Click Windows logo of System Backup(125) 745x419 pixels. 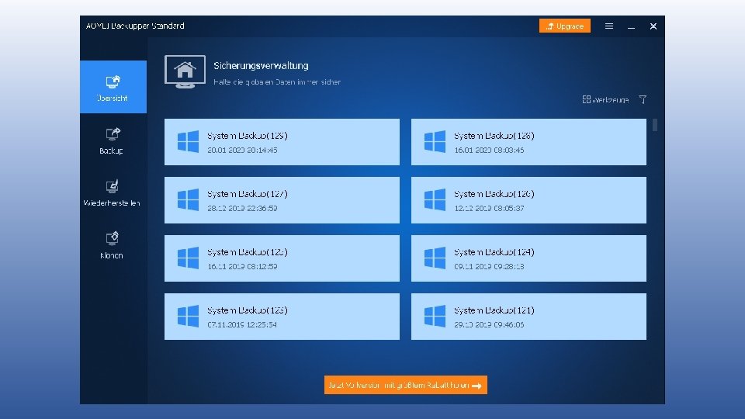coord(188,258)
